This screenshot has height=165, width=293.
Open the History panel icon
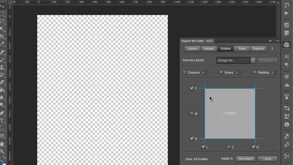tap(287, 5)
